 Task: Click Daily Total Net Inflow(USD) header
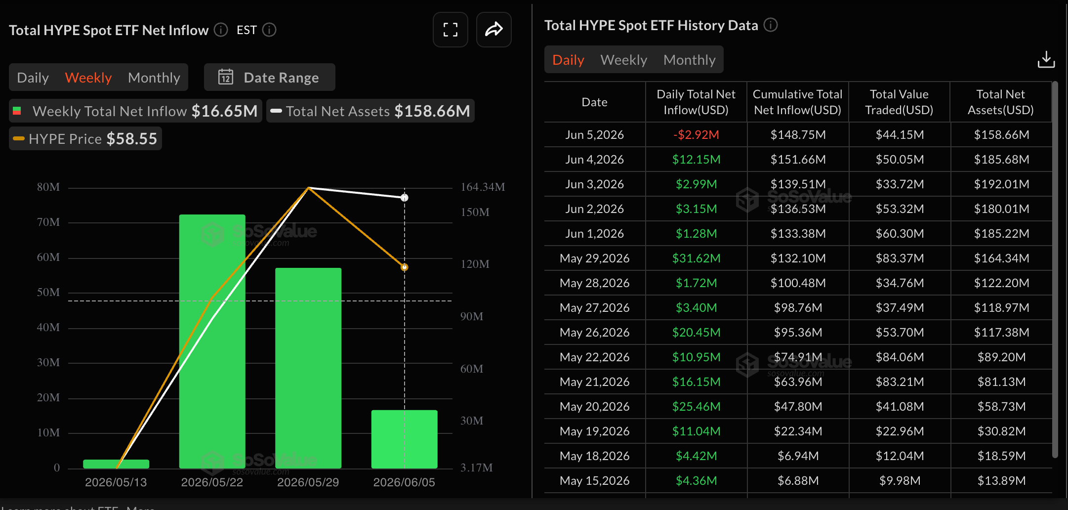click(696, 102)
